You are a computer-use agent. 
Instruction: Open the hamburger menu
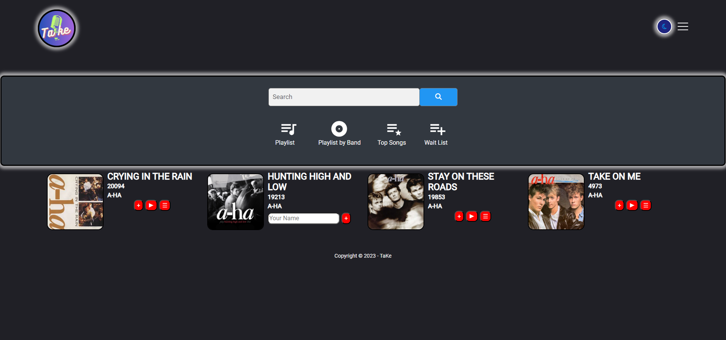[683, 26]
